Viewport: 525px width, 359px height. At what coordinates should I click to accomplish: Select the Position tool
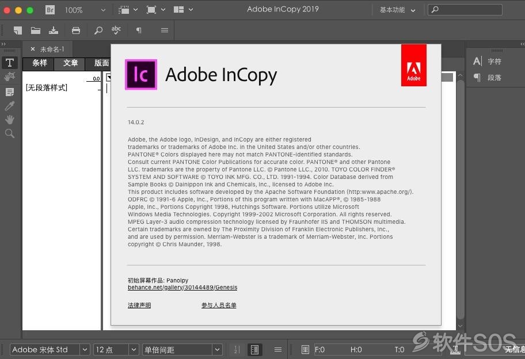[x=10, y=77]
